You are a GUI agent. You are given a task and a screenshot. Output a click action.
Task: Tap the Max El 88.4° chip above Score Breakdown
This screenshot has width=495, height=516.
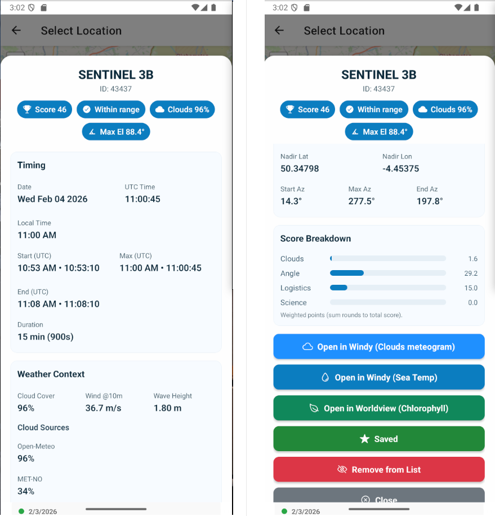379,132
